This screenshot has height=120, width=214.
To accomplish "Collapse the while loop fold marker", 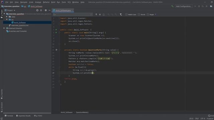I will click(x=60, y=67).
